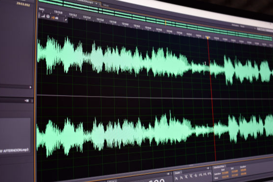Click the amplitude knob in the HUD
Viewport: 273px width, 182px height.
48,17
